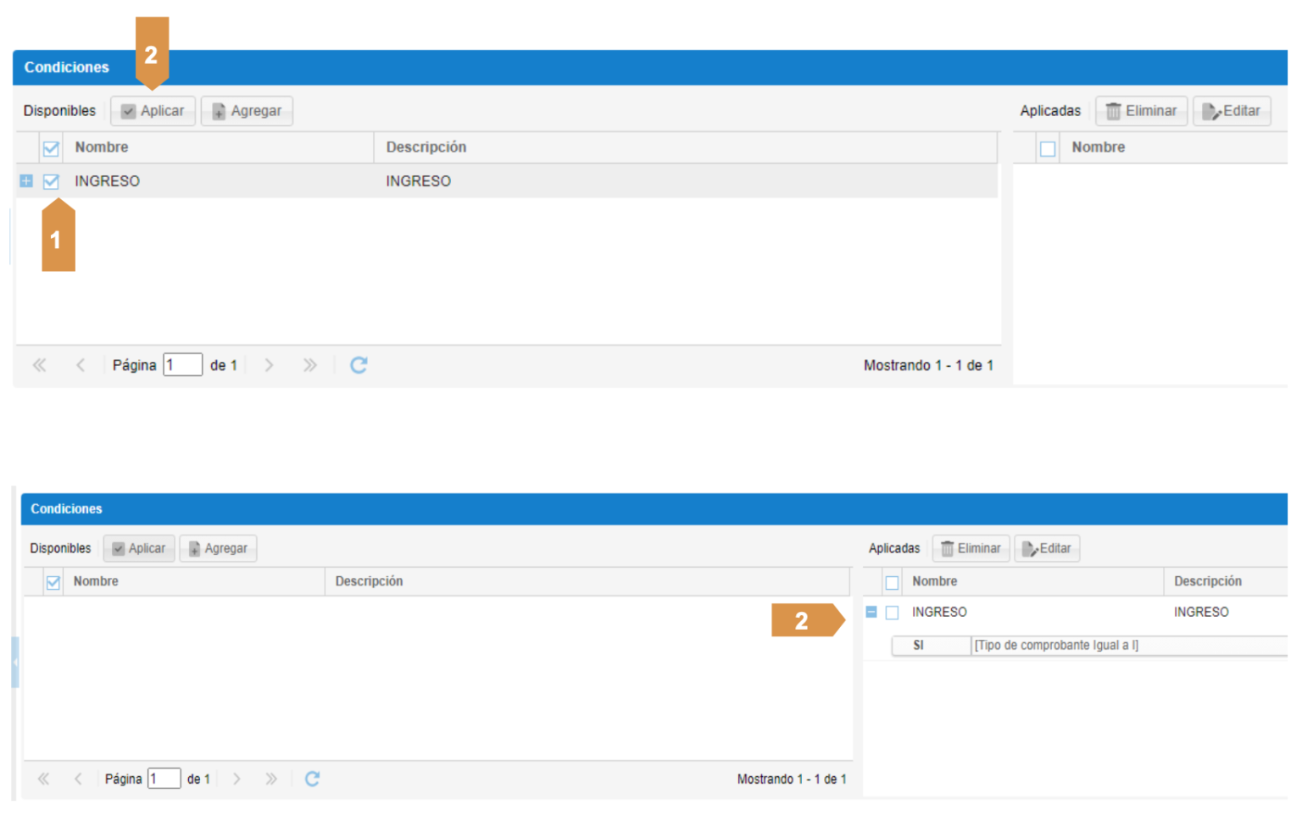Click Editar in the upper Aplicadas toolbar
The width and height of the screenshot is (1302, 816).
(1232, 111)
